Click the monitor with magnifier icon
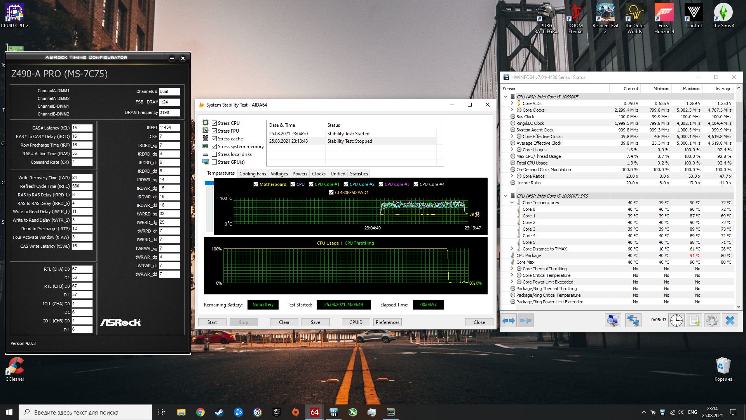This screenshot has width=746, height=420. (613, 320)
